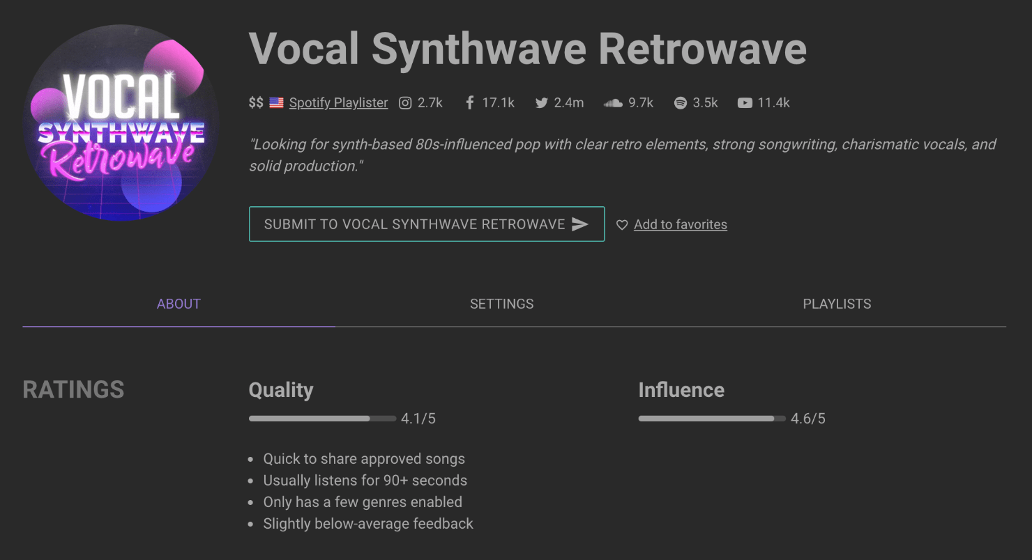Click the $$ pricing indicator
This screenshot has width=1032, height=560.
[x=255, y=102]
